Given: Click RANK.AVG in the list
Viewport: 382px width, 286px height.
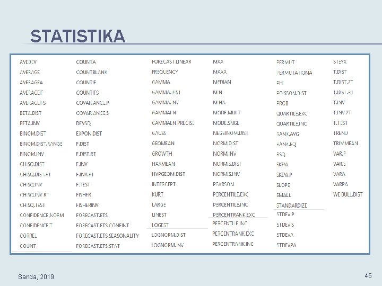Looking at the screenshot, I should click(x=288, y=134).
